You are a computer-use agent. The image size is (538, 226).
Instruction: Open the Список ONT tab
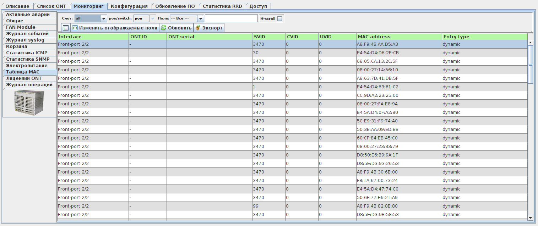(x=51, y=6)
